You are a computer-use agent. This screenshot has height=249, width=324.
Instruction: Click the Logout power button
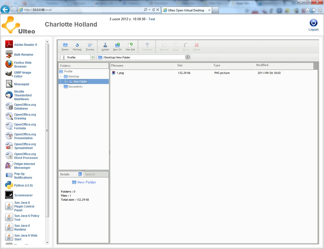coord(313,23)
